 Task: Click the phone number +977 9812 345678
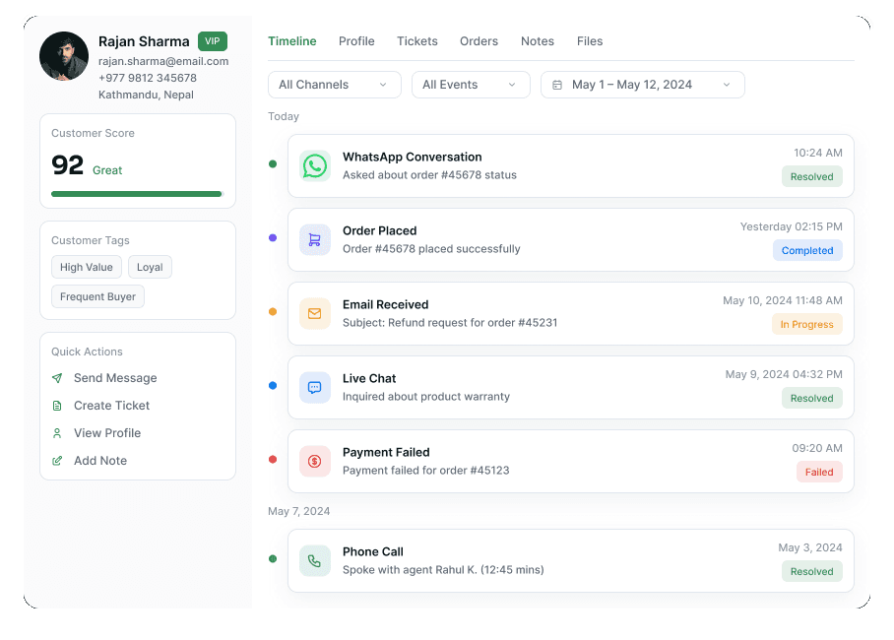pyautogui.click(x=148, y=78)
